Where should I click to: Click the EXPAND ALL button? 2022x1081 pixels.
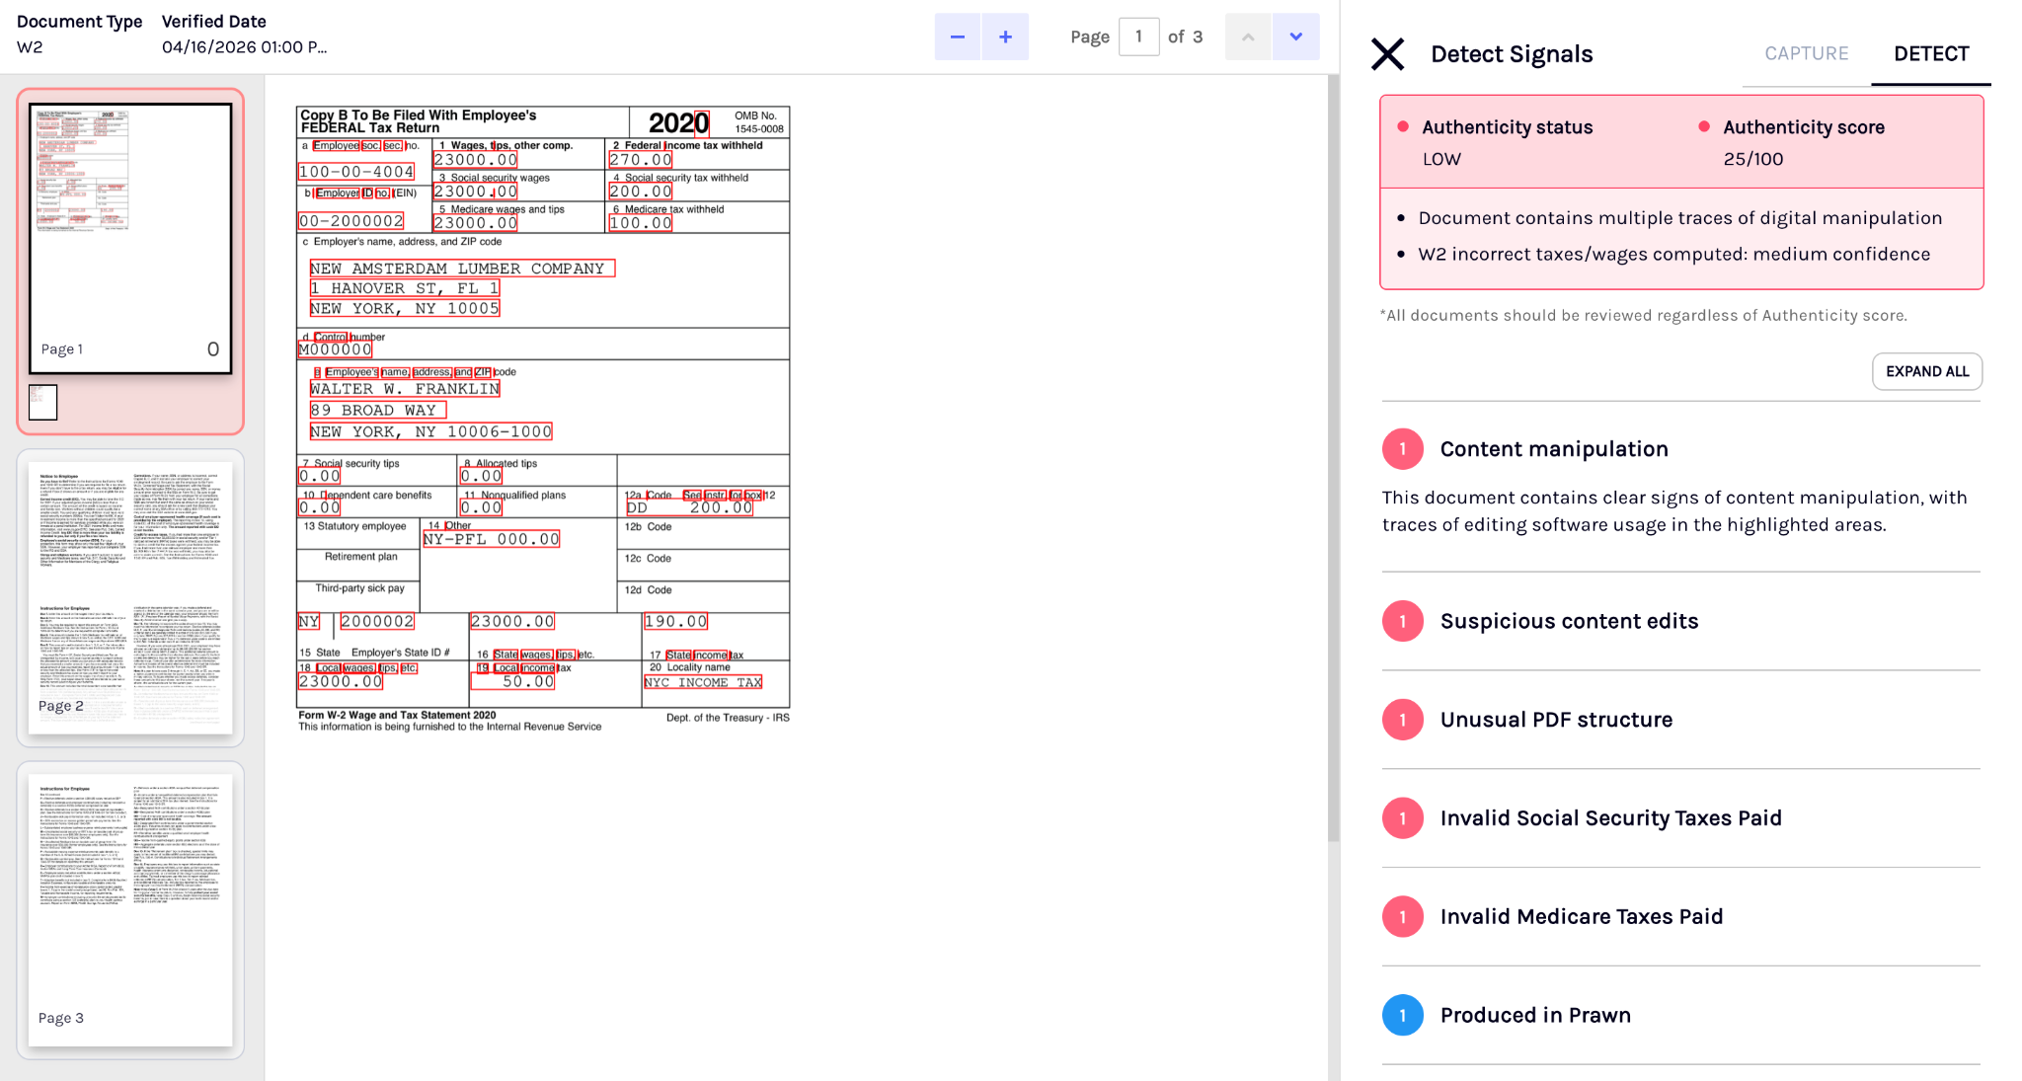(x=1927, y=371)
